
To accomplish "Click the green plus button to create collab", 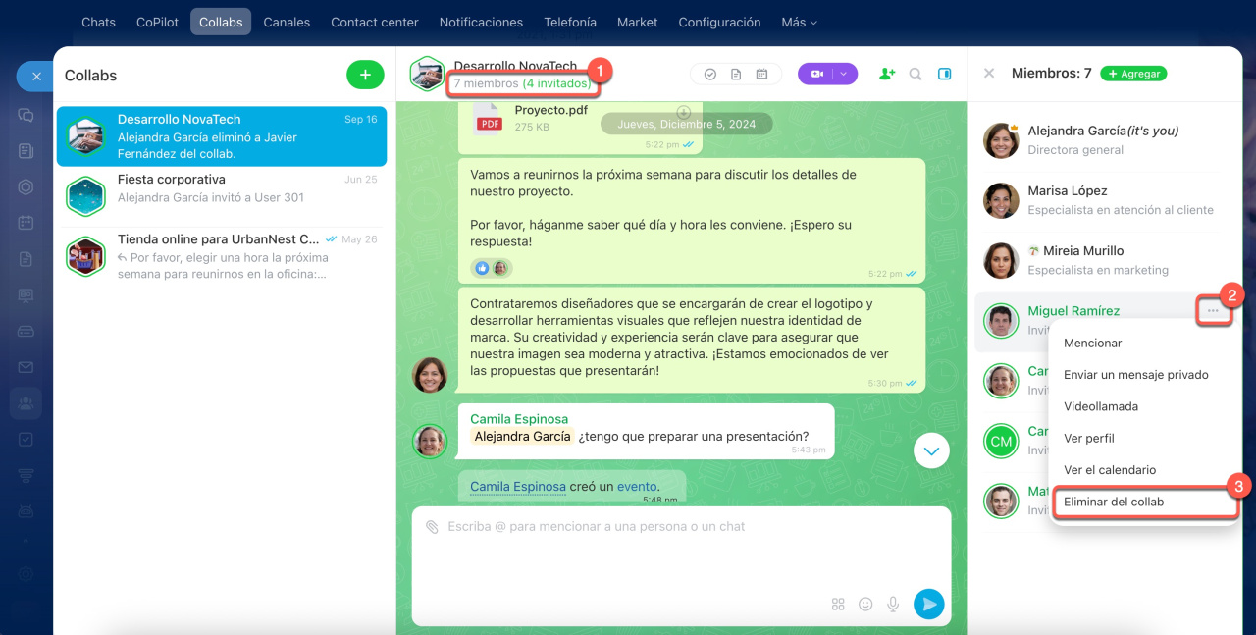I will (x=365, y=75).
